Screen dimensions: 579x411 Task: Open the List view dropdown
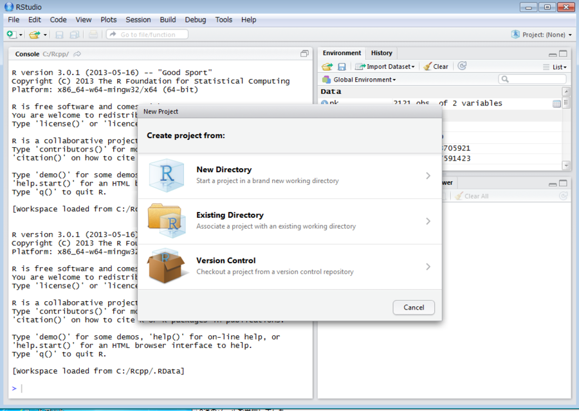point(555,67)
